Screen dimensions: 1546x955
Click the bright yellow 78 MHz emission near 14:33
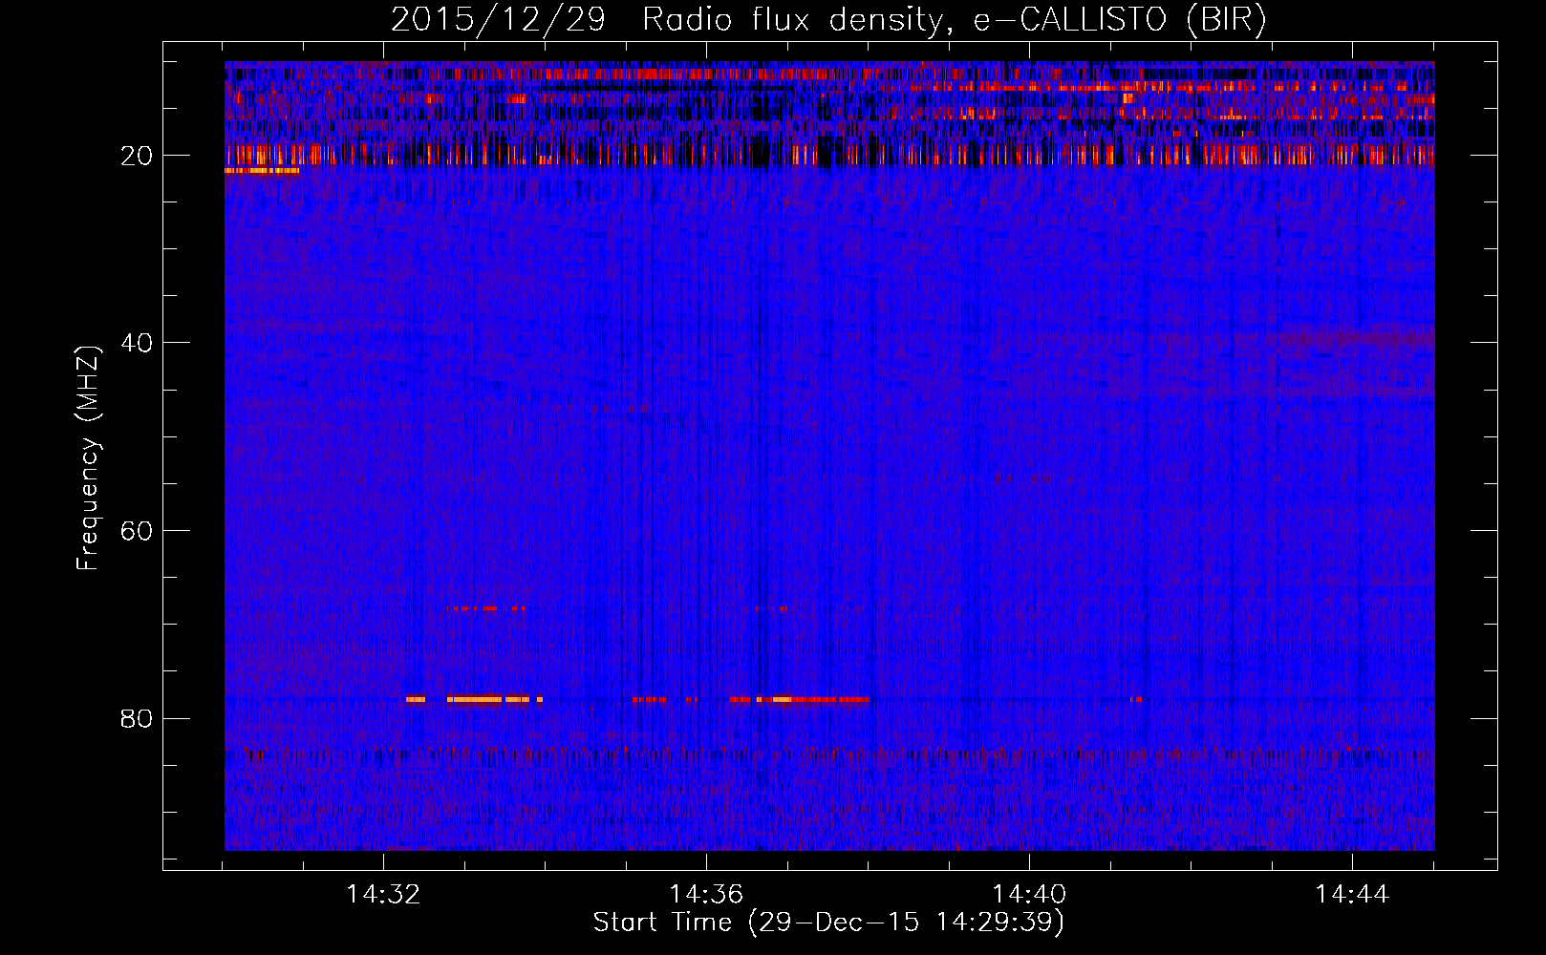pos(475,699)
